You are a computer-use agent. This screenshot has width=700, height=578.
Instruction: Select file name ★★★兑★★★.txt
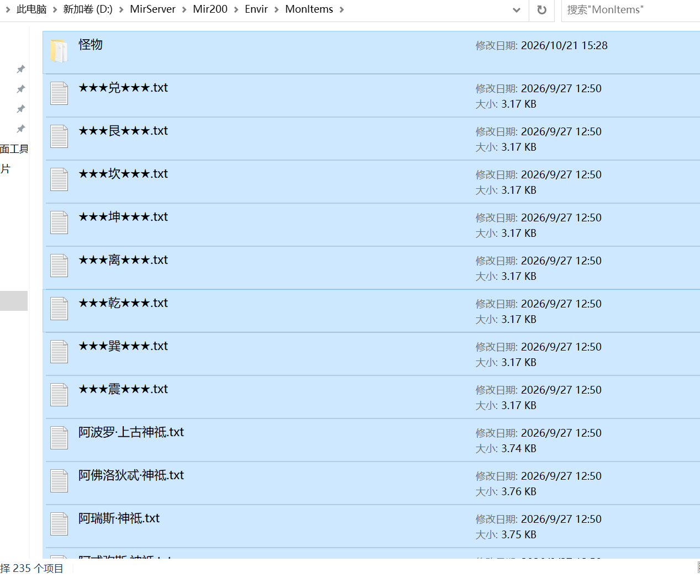tap(123, 88)
